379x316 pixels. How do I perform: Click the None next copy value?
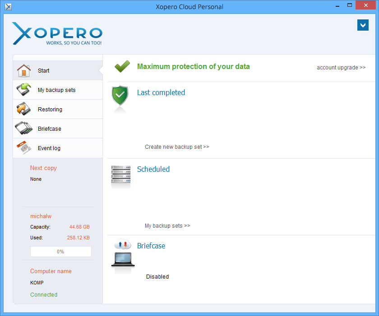36,179
